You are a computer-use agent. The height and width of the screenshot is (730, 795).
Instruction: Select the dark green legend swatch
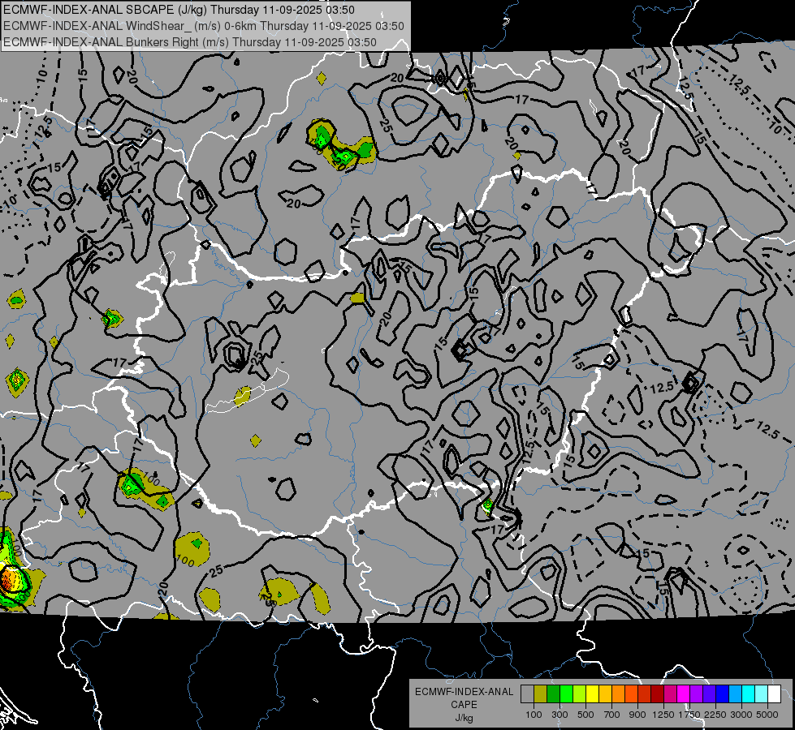coord(553,693)
